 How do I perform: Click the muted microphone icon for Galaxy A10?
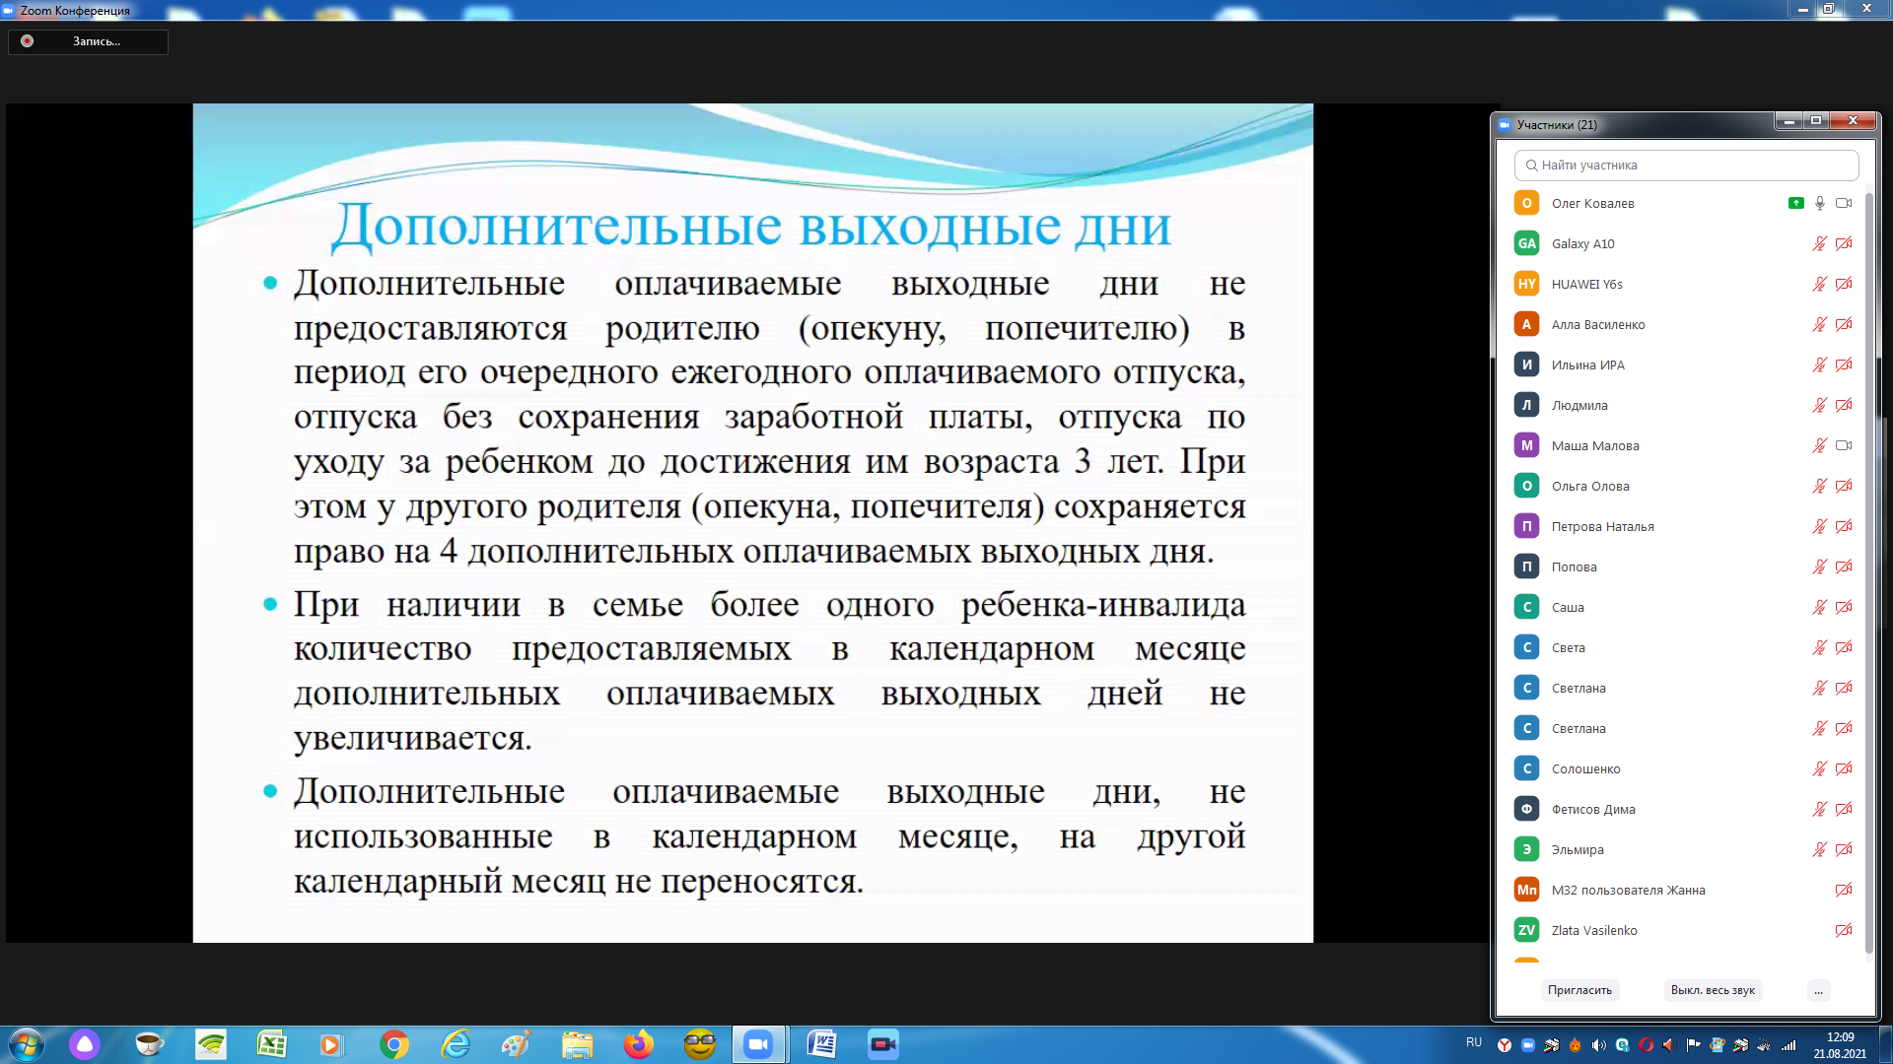[x=1820, y=243]
